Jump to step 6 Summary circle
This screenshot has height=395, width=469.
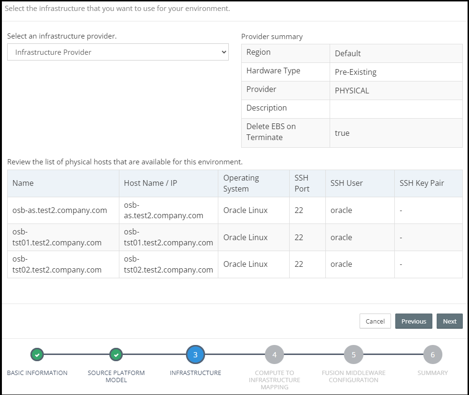click(x=432, y=354)
